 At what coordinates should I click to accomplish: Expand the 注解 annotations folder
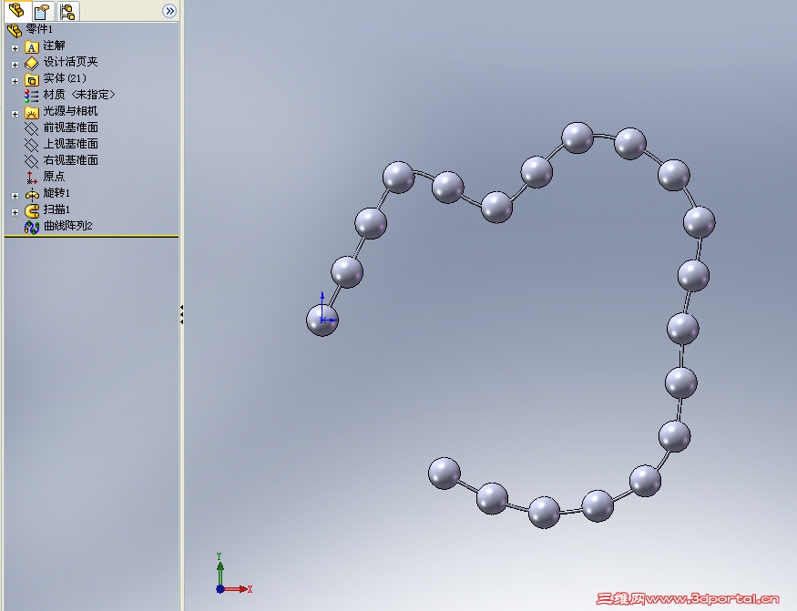pyautogui.click(x=15, y=48)
